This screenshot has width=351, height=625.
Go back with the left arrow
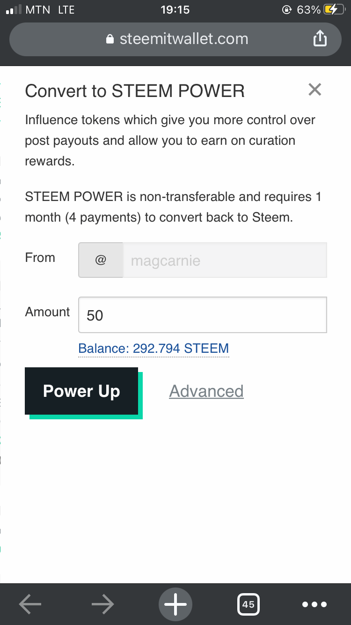pyautogui.click(x=30, y=604)
